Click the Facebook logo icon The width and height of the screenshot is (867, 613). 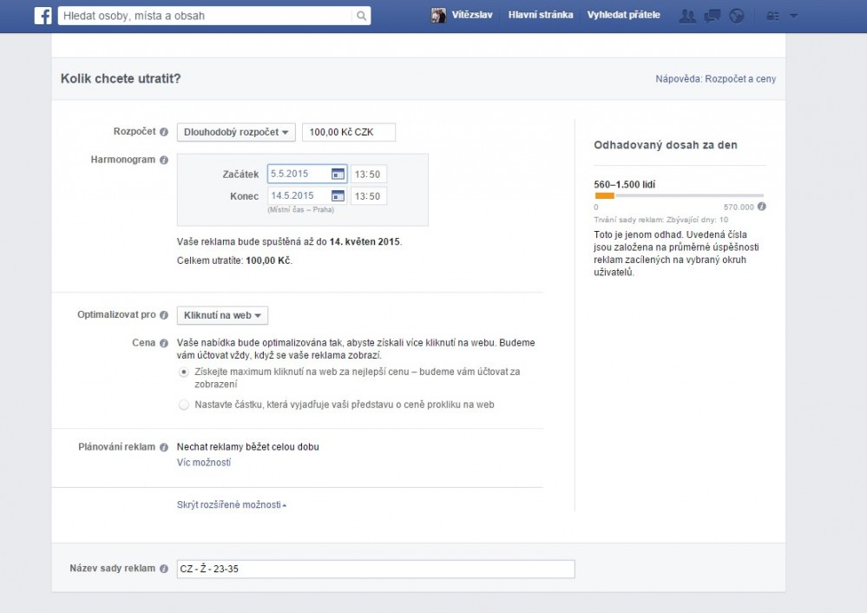click(43, 16)
